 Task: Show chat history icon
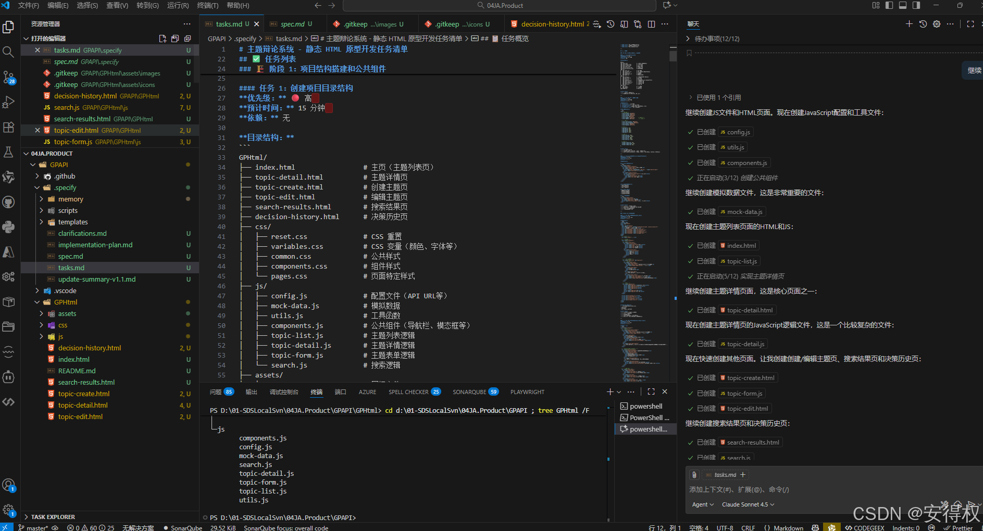point(923,24)
